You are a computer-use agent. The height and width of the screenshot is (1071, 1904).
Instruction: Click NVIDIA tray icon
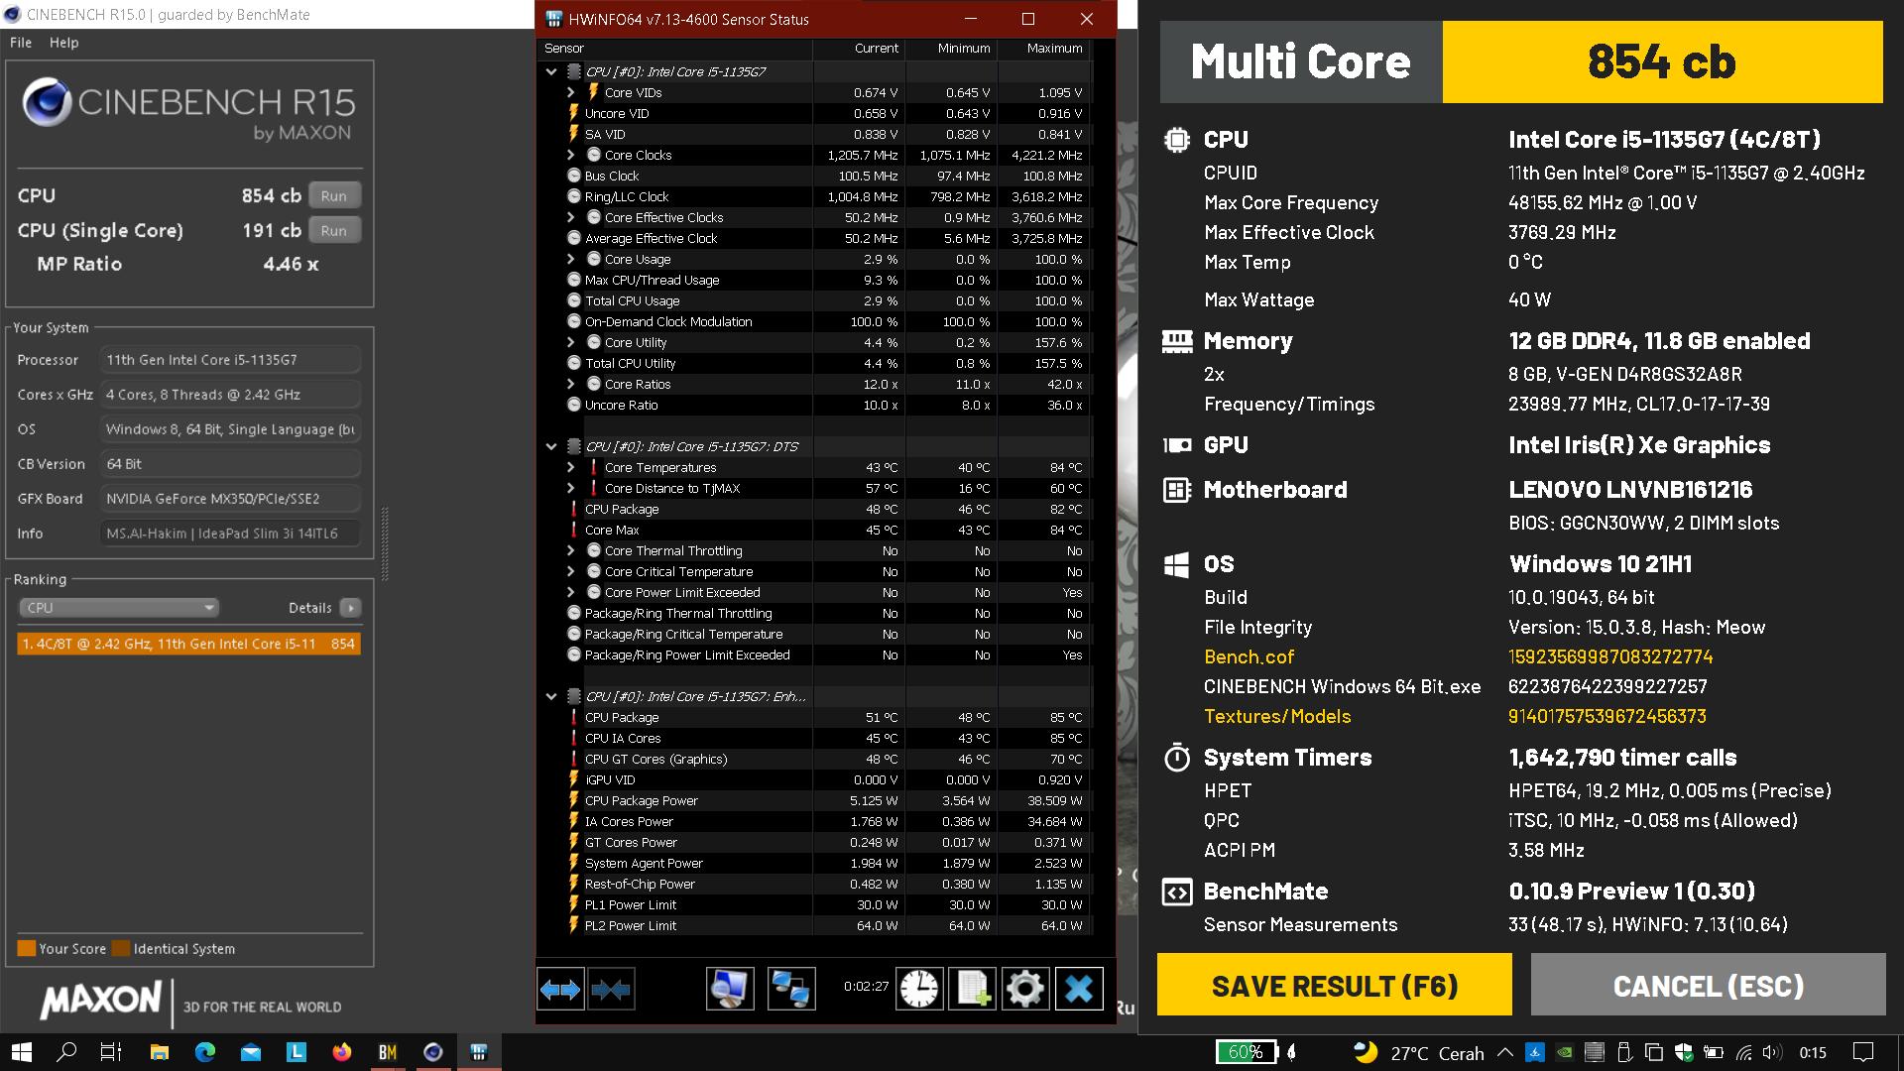point(1564,1052)
